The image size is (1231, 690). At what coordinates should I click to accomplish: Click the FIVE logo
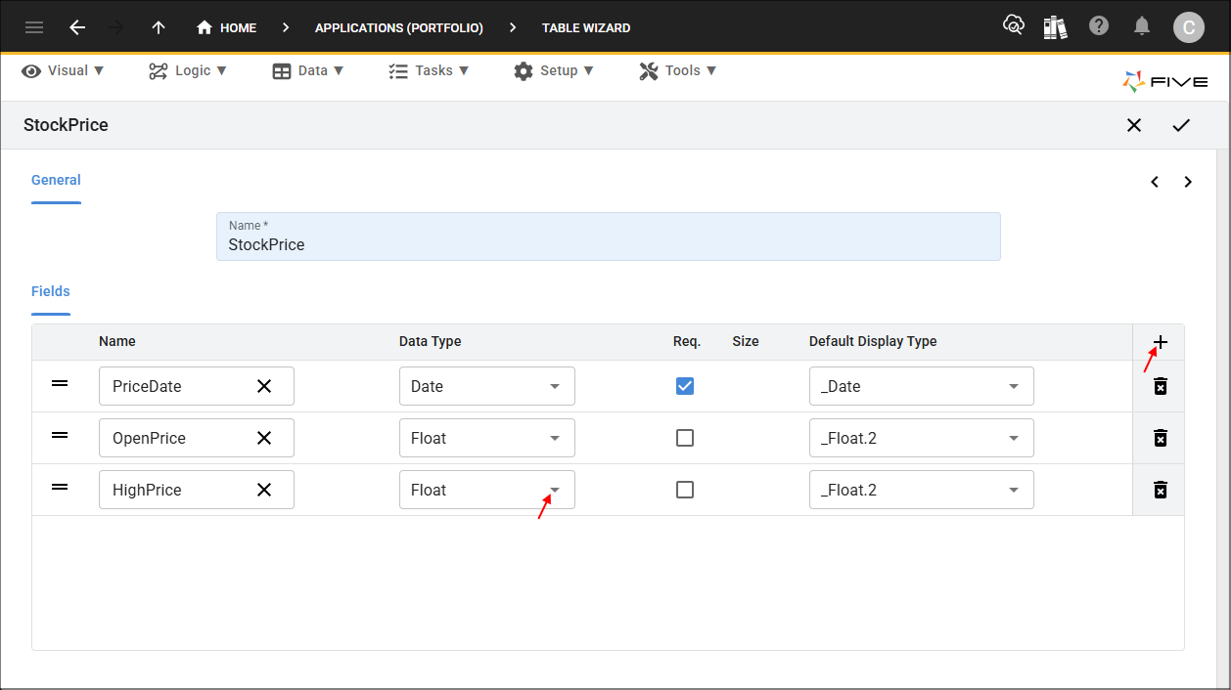coord(1165,82)
